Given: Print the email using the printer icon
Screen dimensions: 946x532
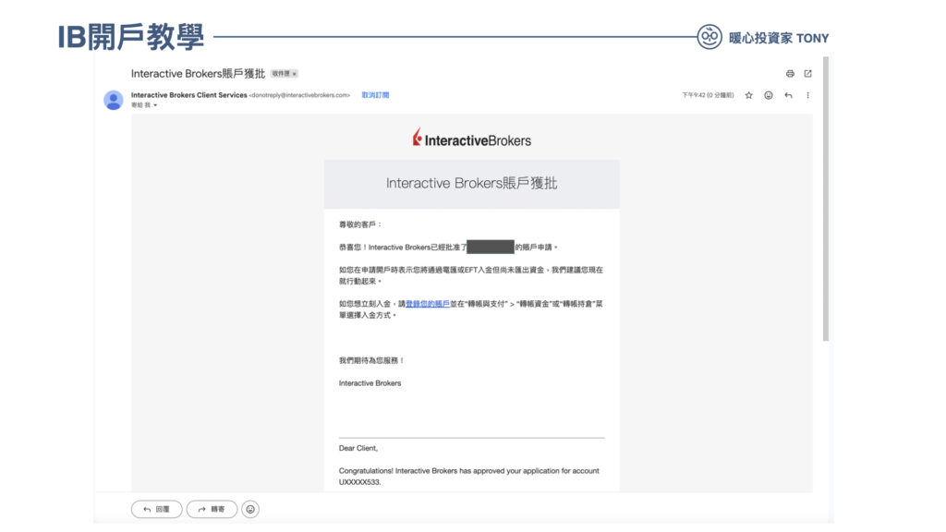Looking at the screenshot, I should tap(790, 74).
